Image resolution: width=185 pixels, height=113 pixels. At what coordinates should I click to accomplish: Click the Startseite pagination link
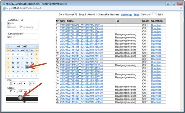tap(104, 14)
